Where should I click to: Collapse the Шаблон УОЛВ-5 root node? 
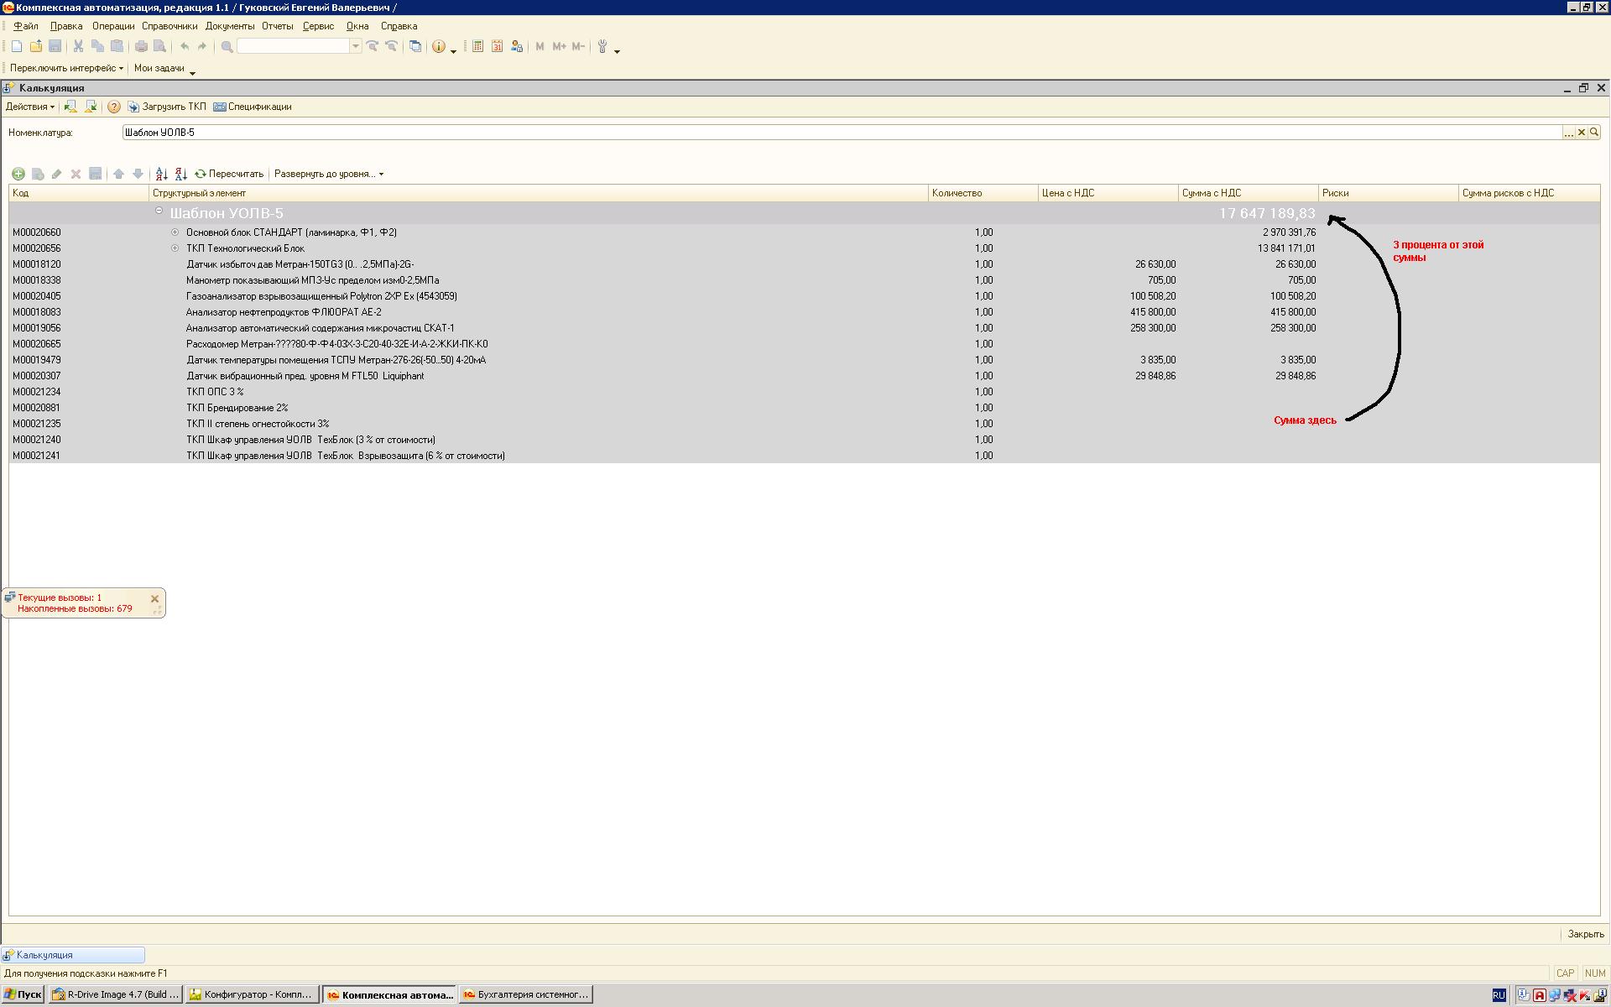click(x=159, y=211)
